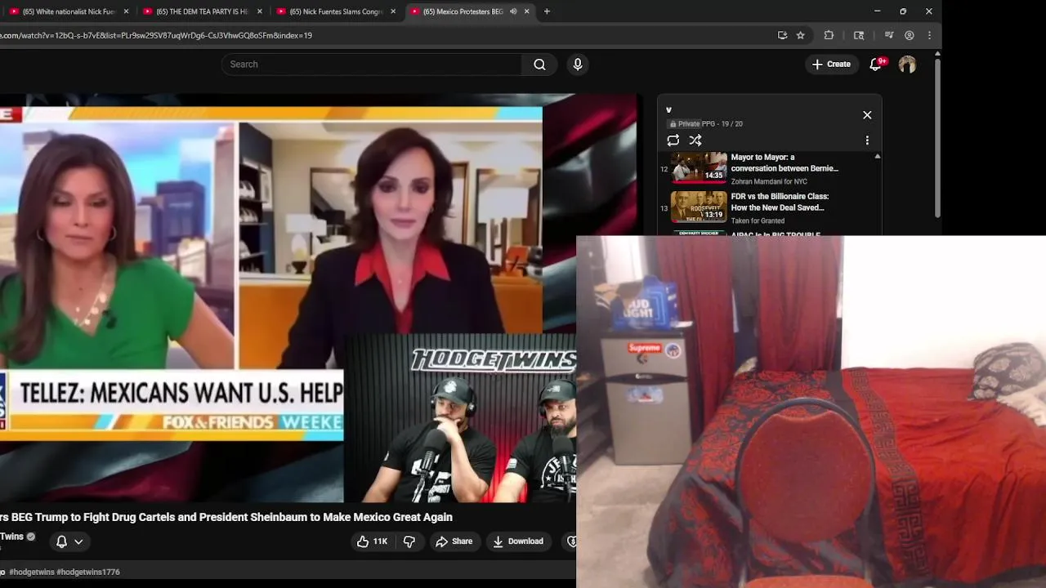Click 'Zohran Mamdani for NYC' channel name
The width and height of the screenshot is (1046, 588).
click(x=769, y=181)
